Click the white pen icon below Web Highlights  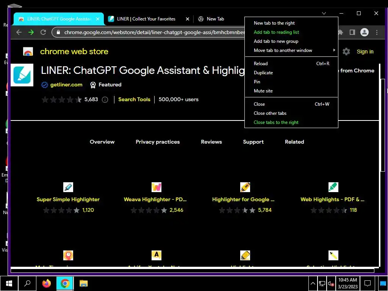[333, 255]
